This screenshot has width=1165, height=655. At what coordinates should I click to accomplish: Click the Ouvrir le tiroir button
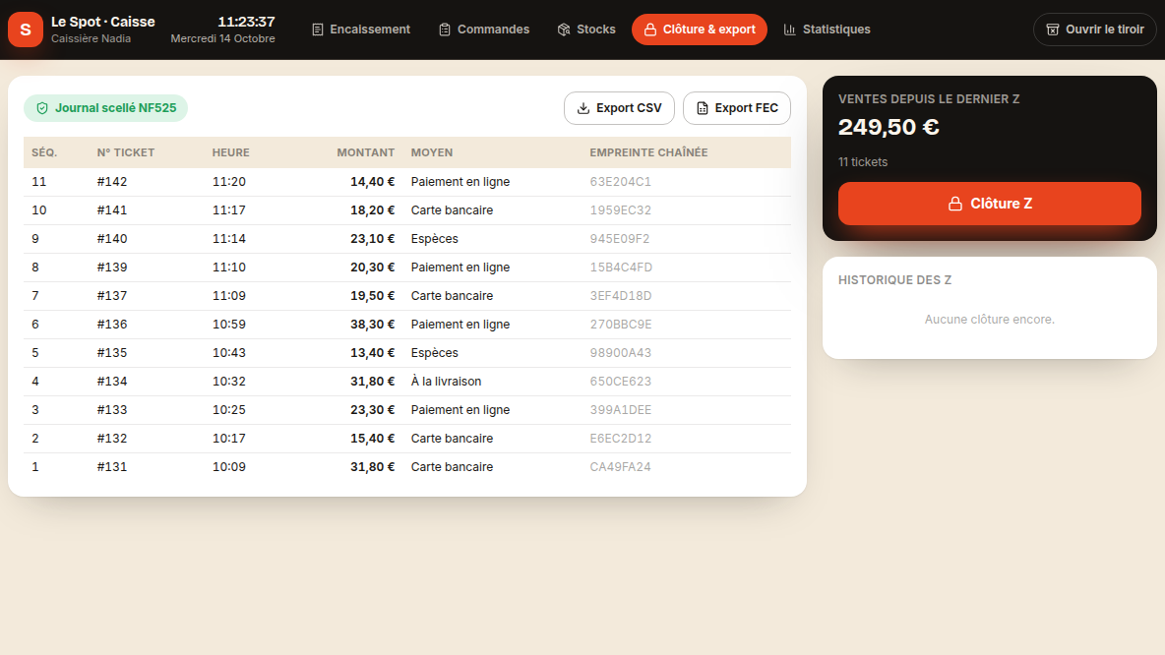coord(1094,30)
